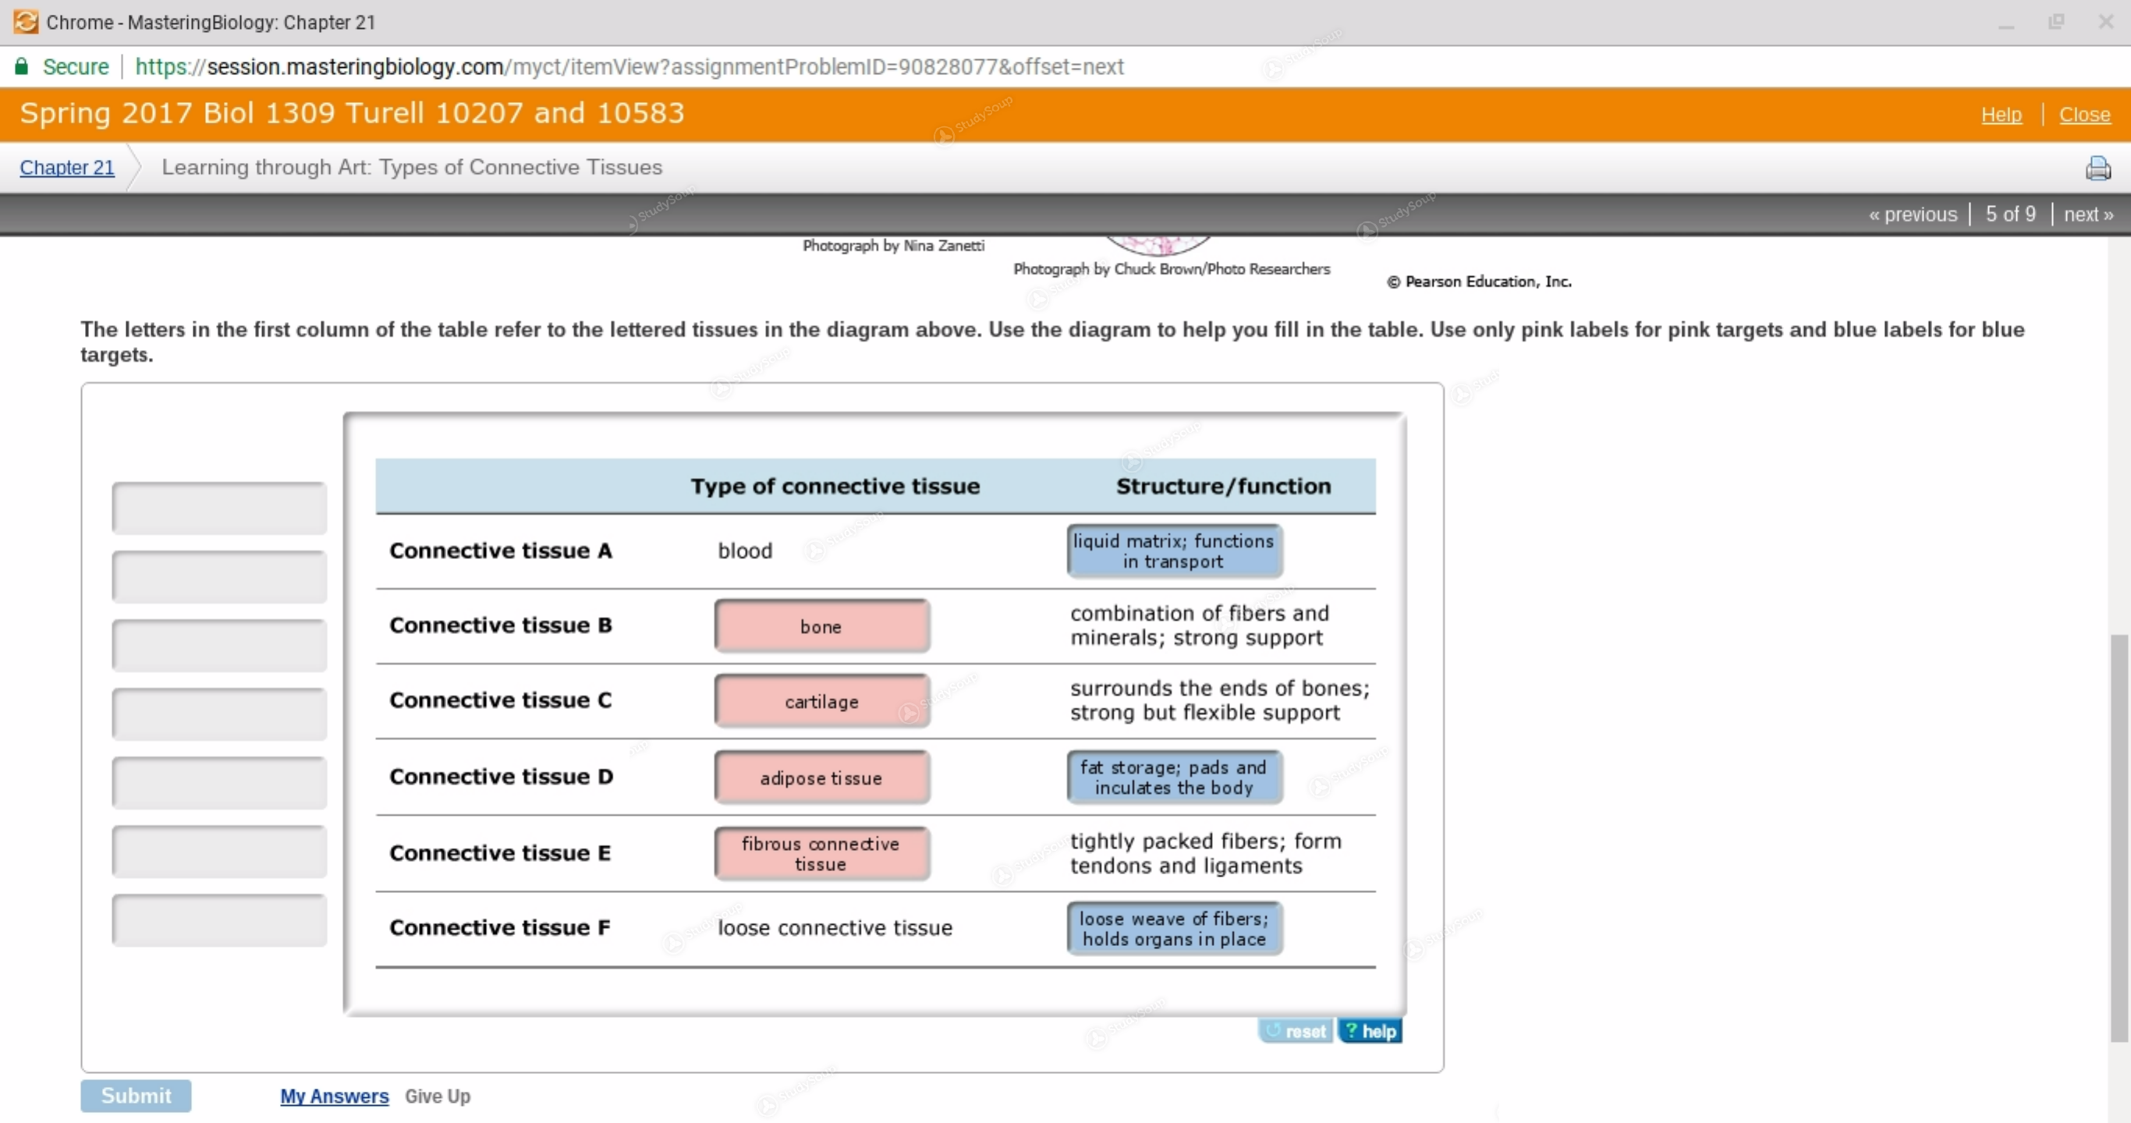The height and width of the screenshot is (1123, 2131).
Task: Open the blue help button below the table
Action: click(x=1370, y=1030)
